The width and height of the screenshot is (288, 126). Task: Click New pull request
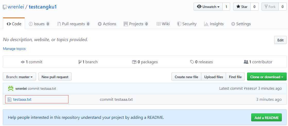pos(55,77)
